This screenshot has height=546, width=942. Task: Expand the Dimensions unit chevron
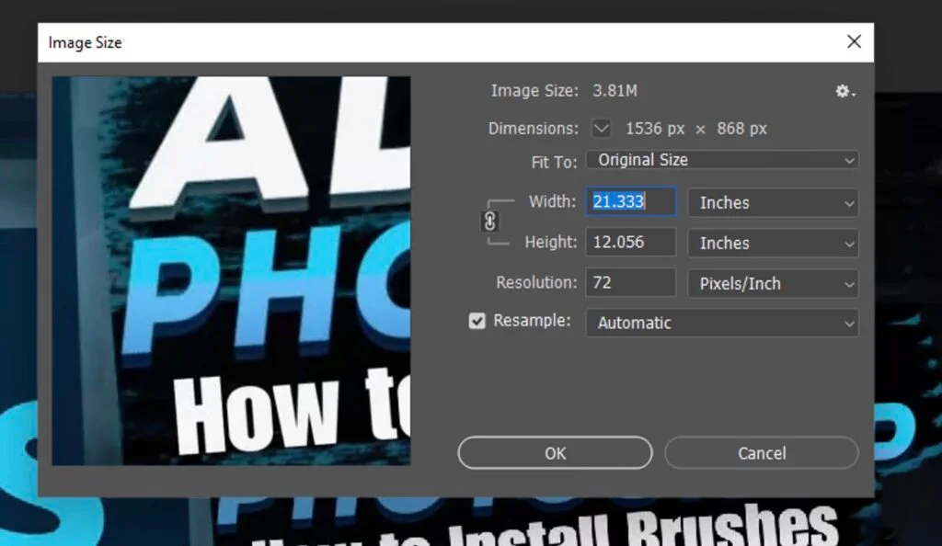pyautogui.click(x=601, y=129)
